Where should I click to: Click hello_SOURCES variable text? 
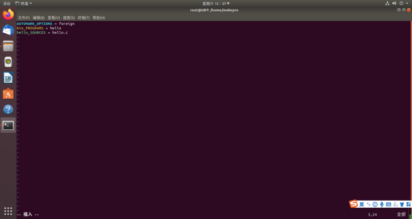tap(31, 33)
